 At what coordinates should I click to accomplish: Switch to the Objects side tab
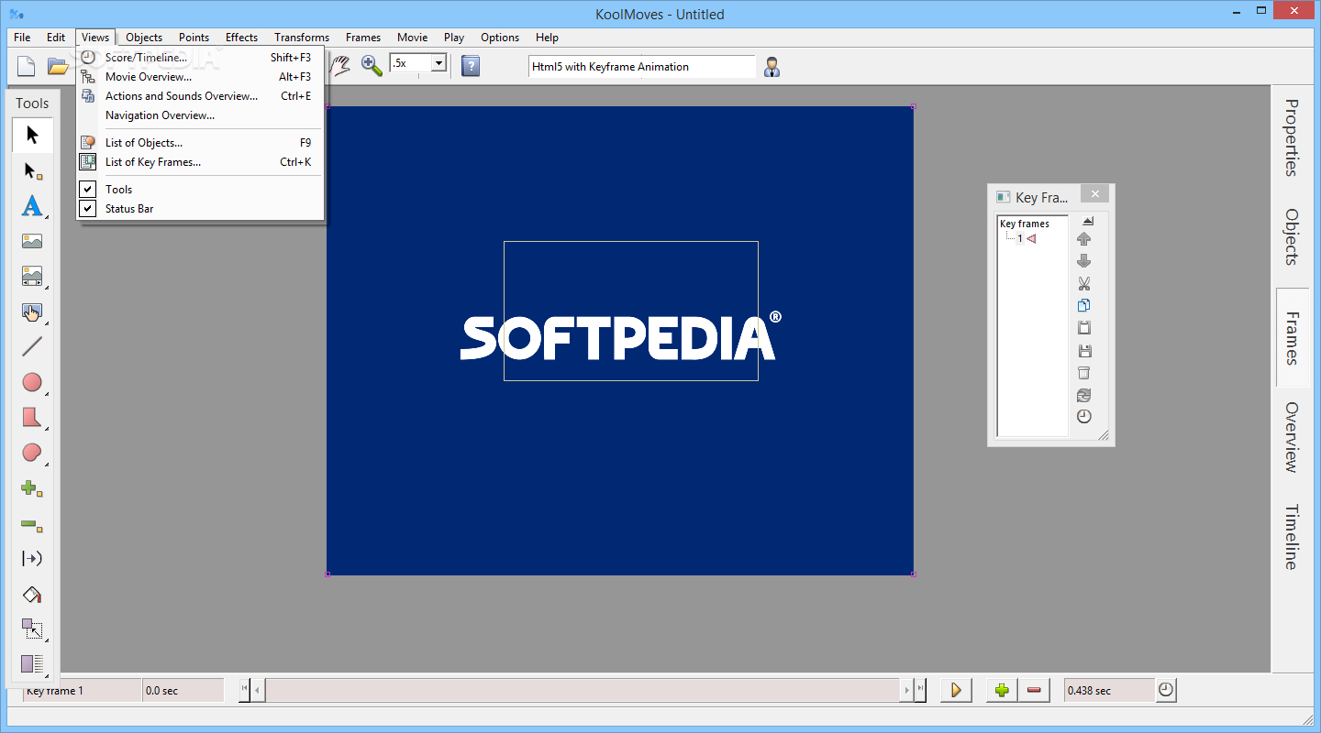(x=1292, y=236)
